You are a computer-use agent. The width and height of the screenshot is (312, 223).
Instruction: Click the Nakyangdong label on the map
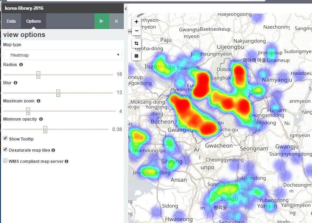[x=249, y=41]
